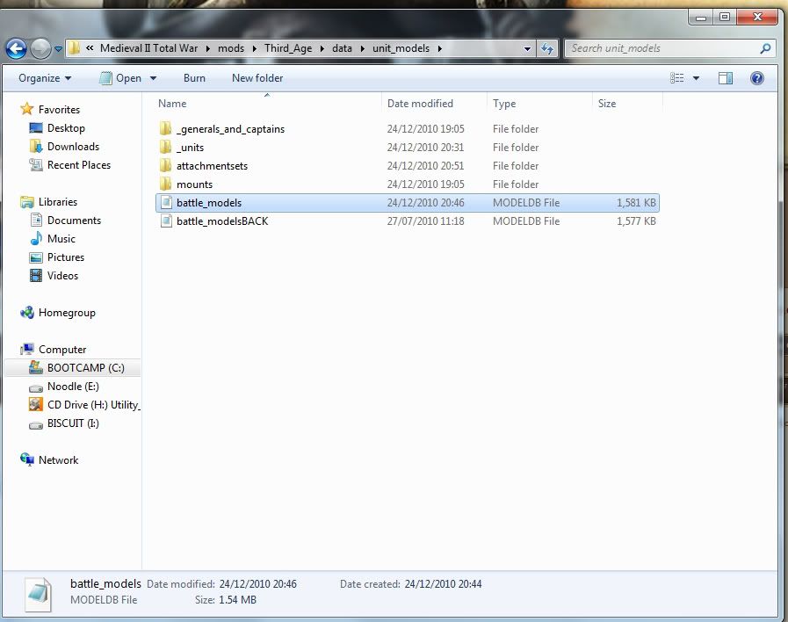788x622 pixels.
Task: Navigate to Third_Age in the breadcrumb
Action: 288,48
